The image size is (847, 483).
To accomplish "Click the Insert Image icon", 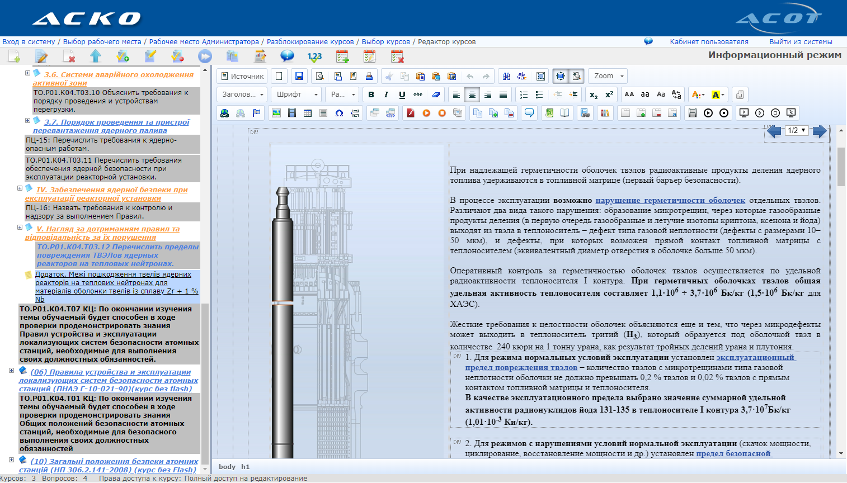I will pos(276,113).
